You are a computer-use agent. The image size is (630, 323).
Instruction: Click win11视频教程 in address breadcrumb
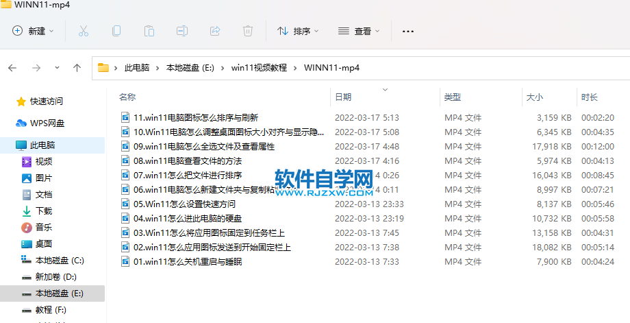click(x=259, y=68)
